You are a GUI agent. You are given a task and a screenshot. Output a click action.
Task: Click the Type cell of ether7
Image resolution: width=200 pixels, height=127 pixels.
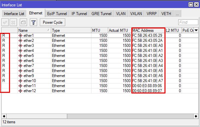tap(58, 66)
